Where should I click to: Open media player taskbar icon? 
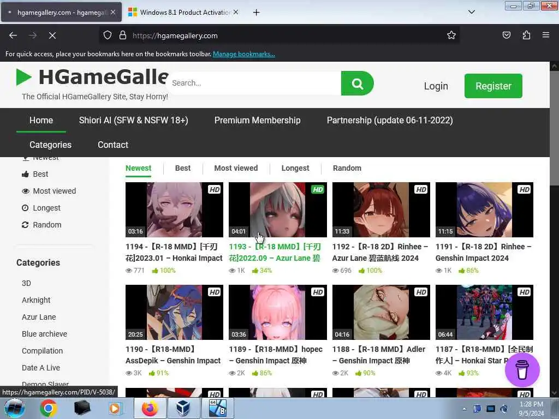(115, 408)
